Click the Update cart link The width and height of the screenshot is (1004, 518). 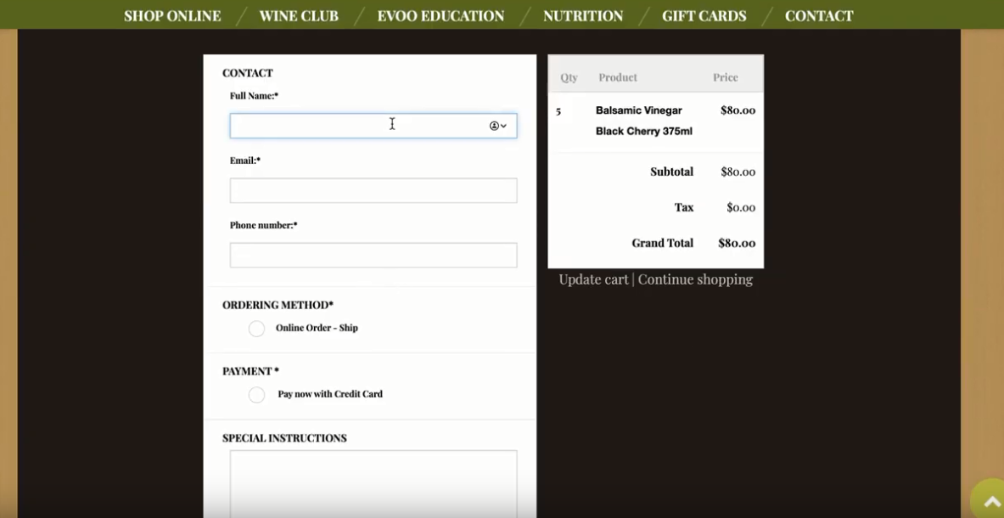593,279
